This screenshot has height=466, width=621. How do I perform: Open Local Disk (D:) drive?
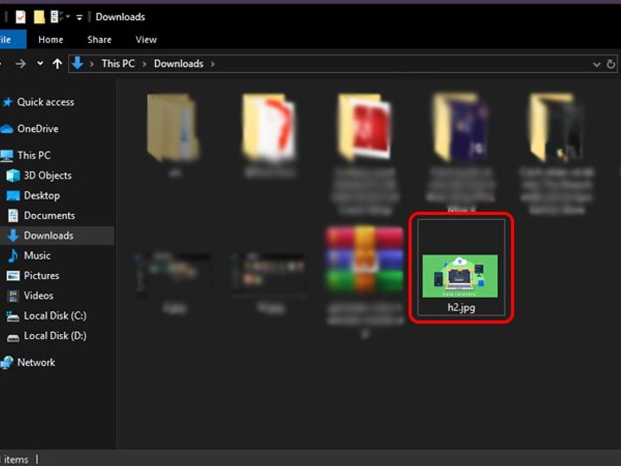click(55, 336)
